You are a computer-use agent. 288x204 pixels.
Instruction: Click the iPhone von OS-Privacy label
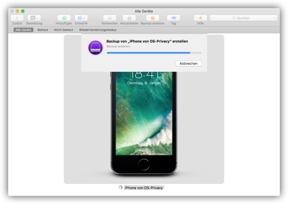tap(144, 188)
